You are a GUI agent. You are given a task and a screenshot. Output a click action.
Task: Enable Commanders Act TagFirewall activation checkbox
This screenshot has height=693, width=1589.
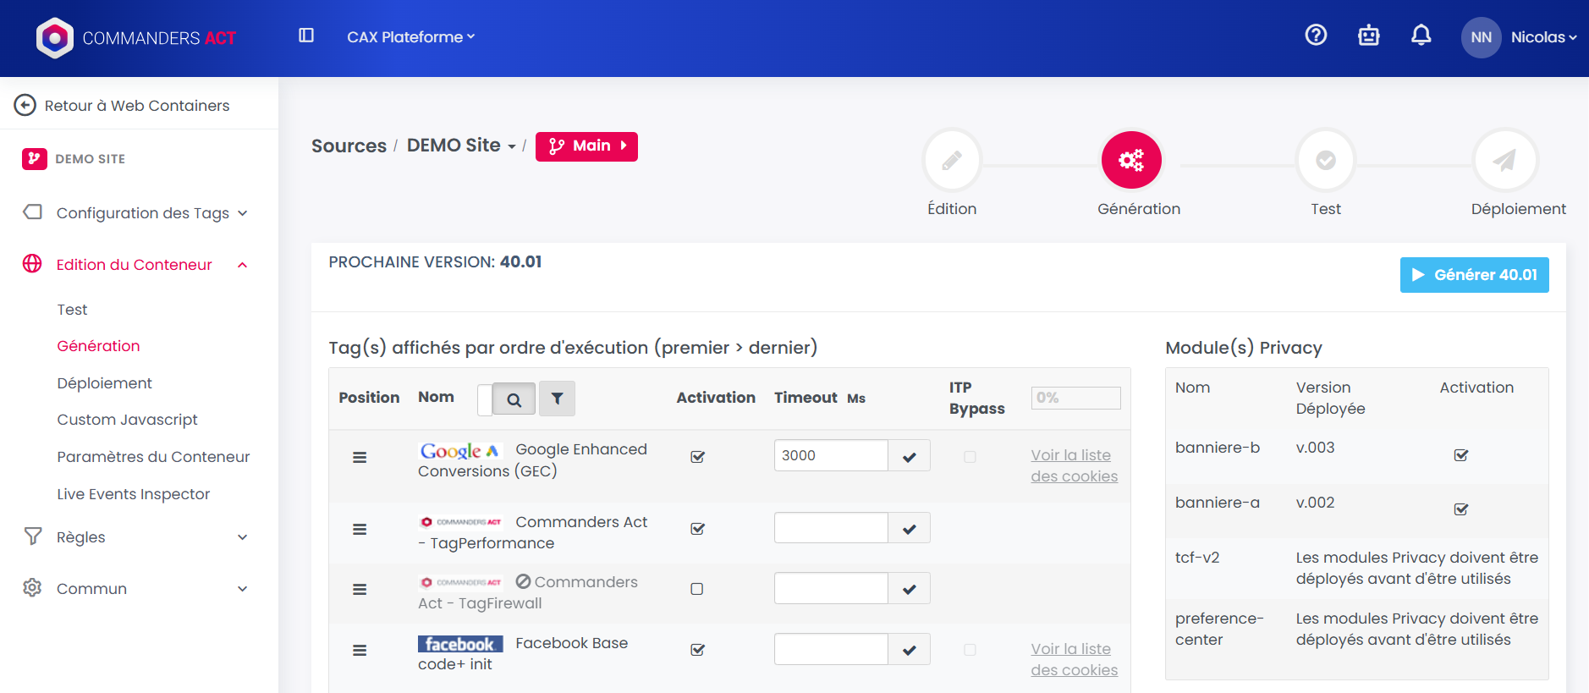pos(696,589)
